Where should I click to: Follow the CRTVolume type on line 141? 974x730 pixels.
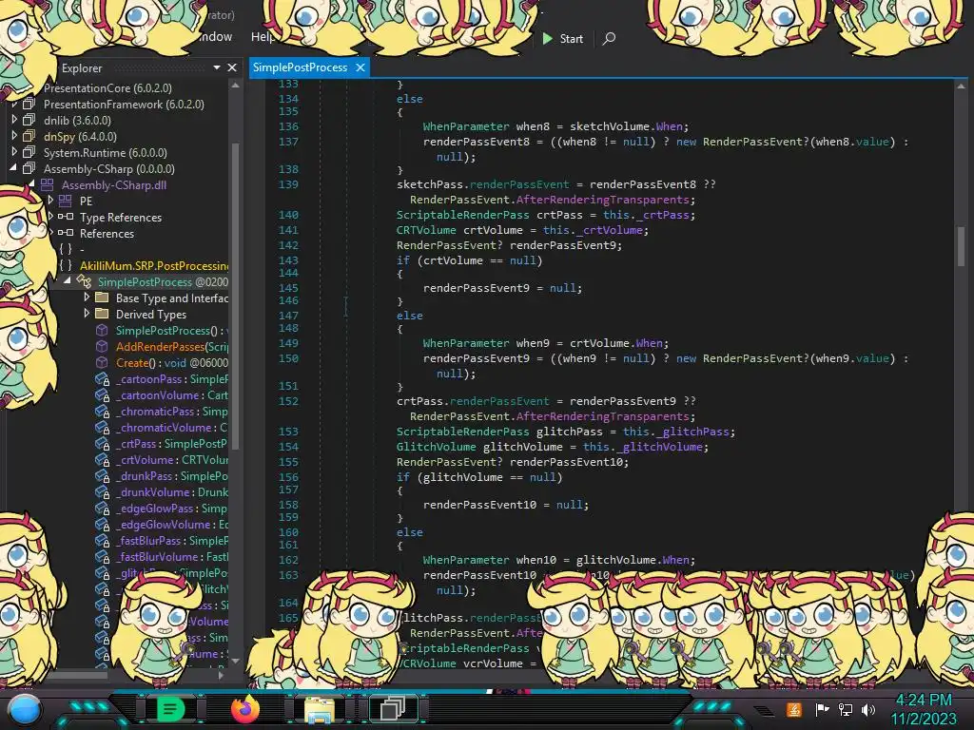(x=426, y=230)
